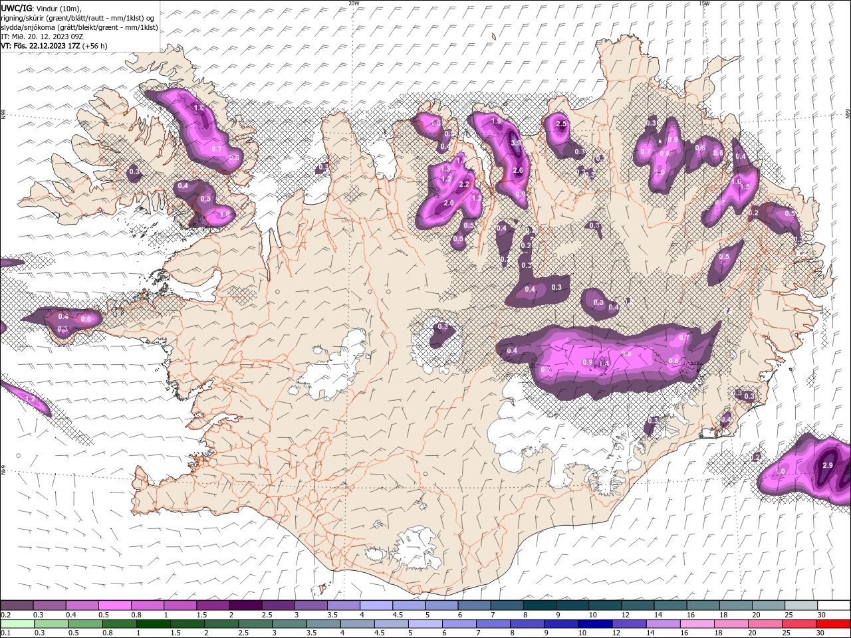Image resolution: width=851 pixels, height=638 pixels.
Task: Click the bright red swatch after 30
Action: 832,624
